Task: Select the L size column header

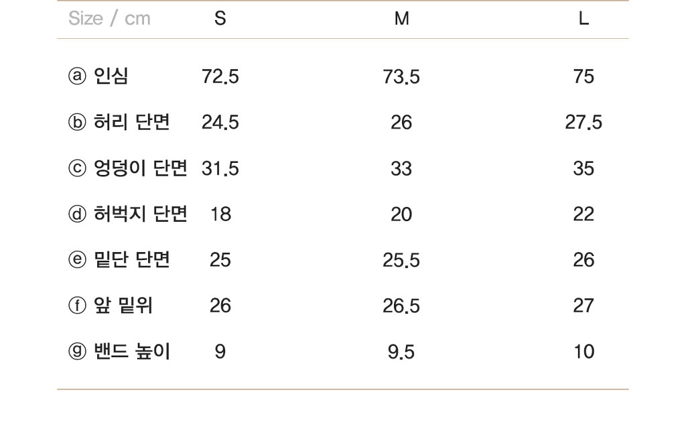Action: tap(584, 18)
